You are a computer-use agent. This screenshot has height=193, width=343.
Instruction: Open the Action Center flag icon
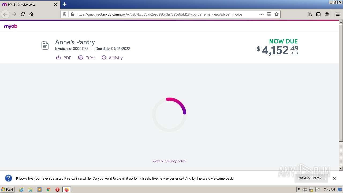pyautogui.click(x=318, y=190)
